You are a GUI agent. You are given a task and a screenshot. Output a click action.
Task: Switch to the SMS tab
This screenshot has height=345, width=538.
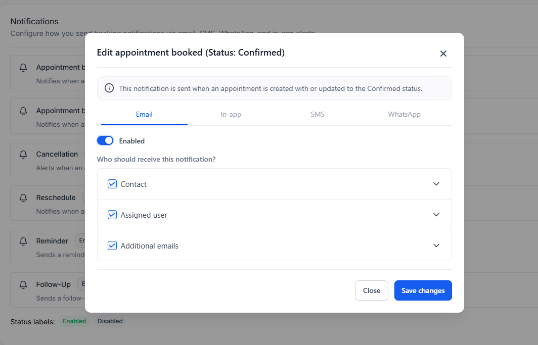[318, 115]
